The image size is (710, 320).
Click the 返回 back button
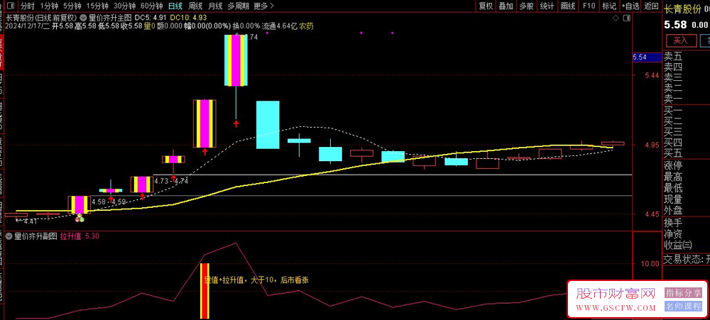651,6
